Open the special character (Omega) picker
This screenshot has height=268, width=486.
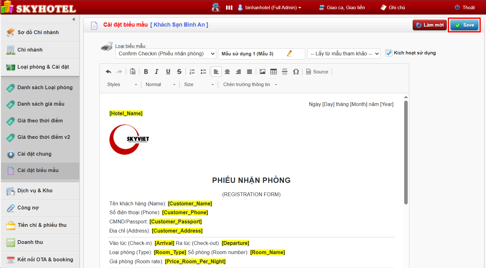[x=296, y=72]
